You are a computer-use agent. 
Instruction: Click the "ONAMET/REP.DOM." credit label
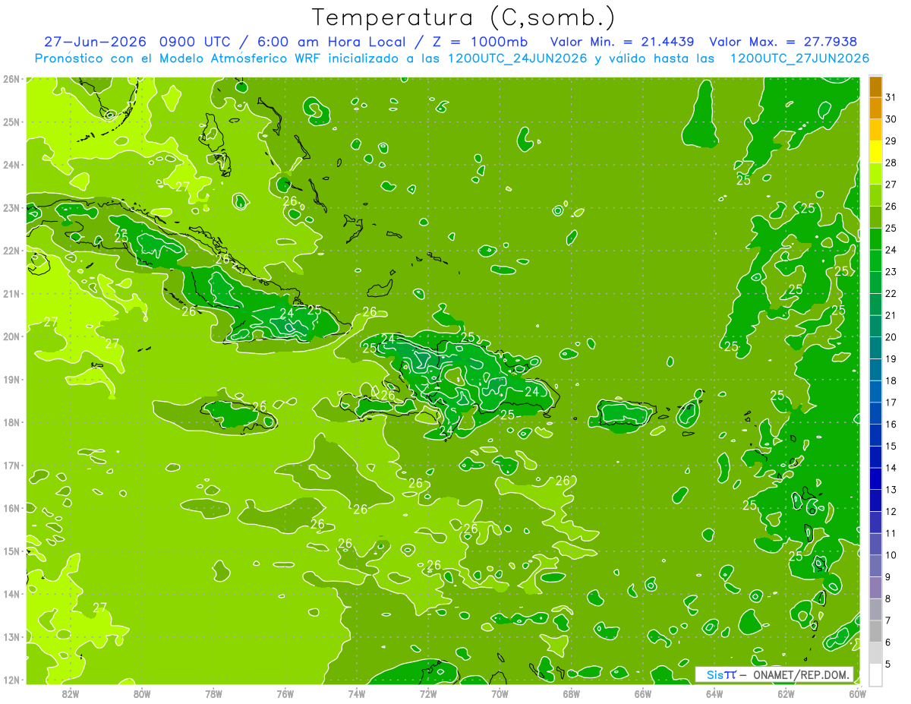[x=801, y=674]
